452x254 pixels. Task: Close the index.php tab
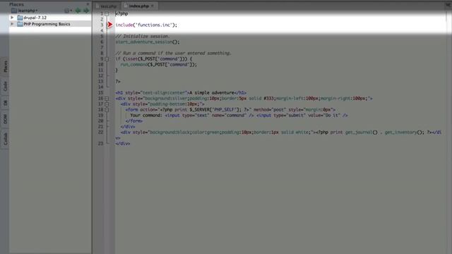(x=153, y=6)
